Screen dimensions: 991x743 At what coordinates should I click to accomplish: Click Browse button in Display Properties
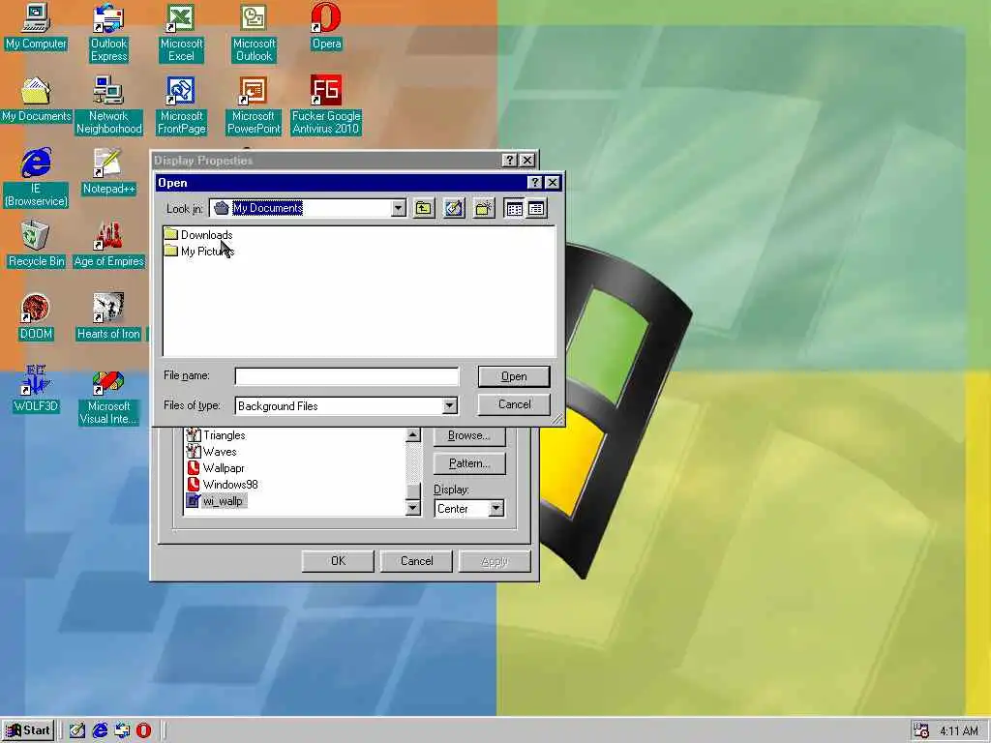[x=469, y=435]
